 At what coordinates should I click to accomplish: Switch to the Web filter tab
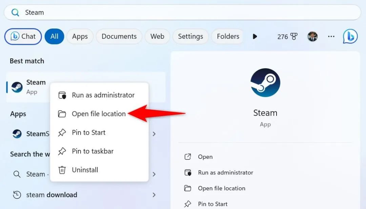click(x=157, y=36)
